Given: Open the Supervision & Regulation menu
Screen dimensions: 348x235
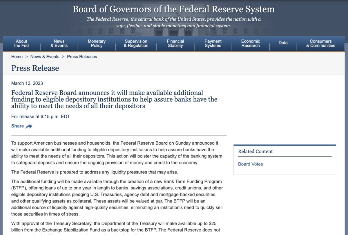Looking at the screenshot, I should [136, 43].
